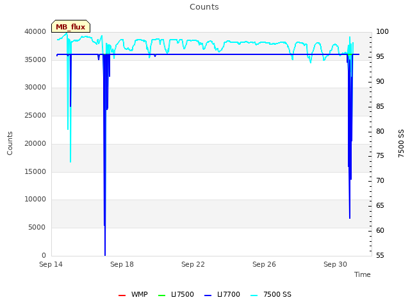410x307 pixels.
Task: Click the 25000 y-axis value
Action: tap(35, 115)
